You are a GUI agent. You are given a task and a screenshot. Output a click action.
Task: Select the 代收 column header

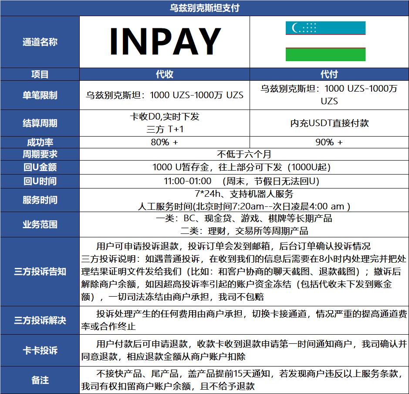pyautogui.click(x=165, y=74)
